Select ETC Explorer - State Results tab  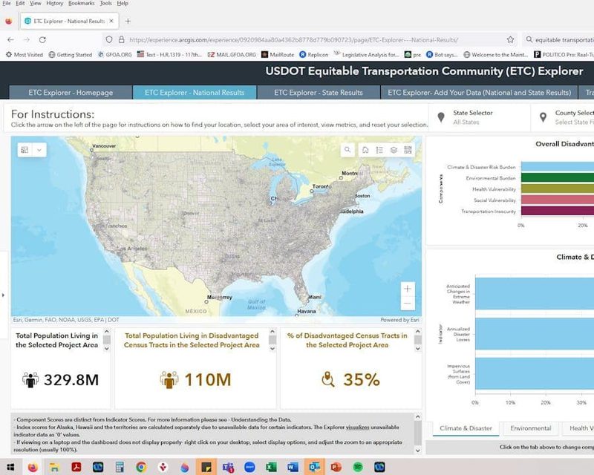tap(319, 93)
